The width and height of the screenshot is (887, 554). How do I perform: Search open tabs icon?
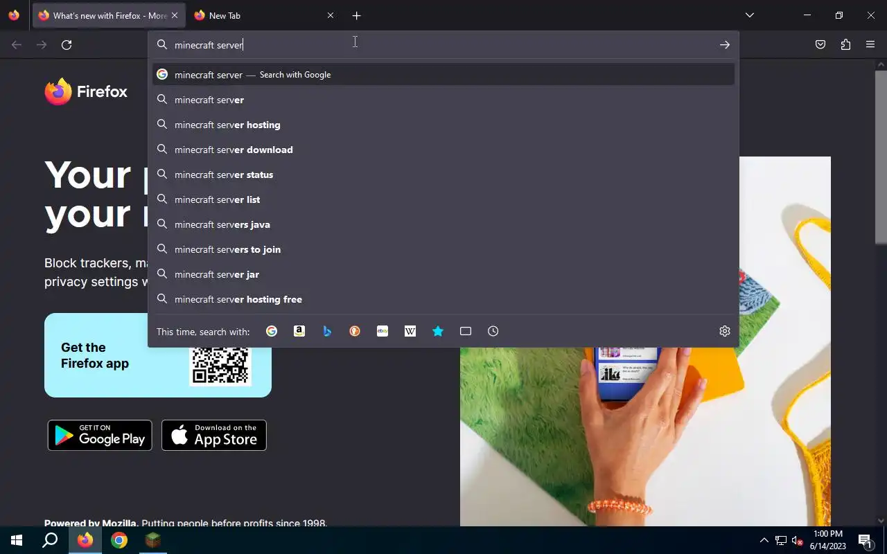pyautogui.click(x=466, y=331)
